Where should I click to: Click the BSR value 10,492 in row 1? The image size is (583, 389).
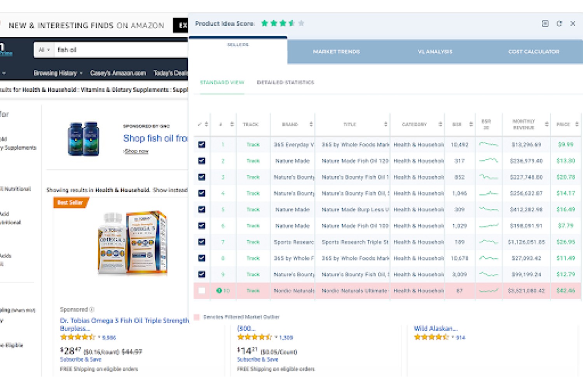click(459, 144)
